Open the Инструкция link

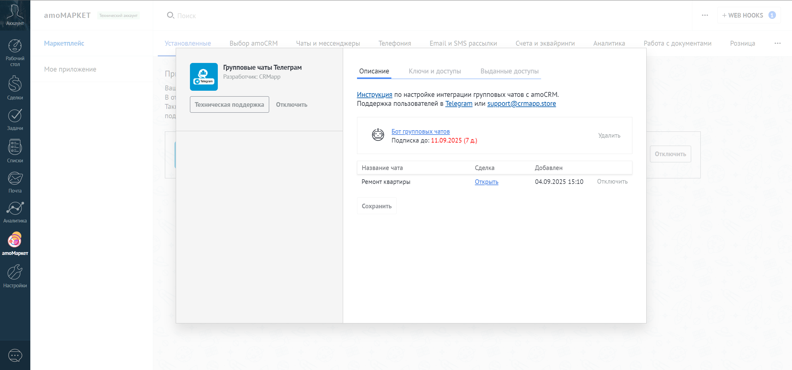point(374,95)
